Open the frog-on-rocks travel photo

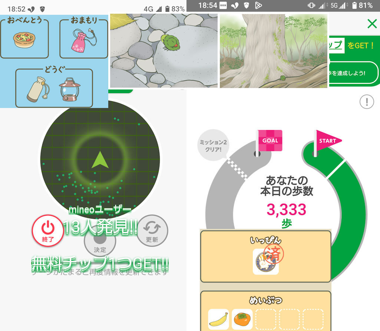[164, 51]
